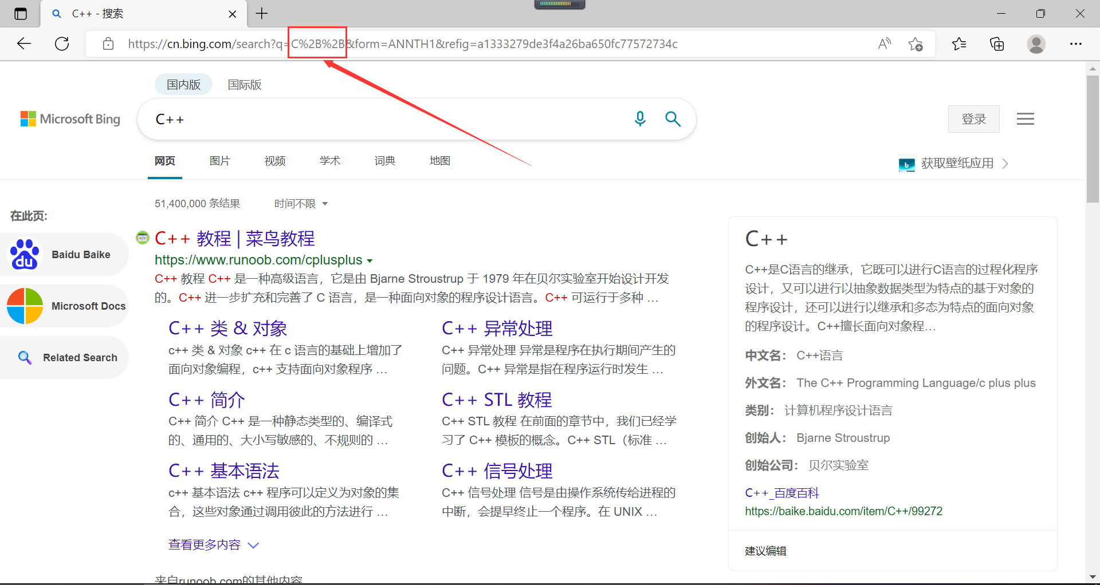The width and height of the screenshot is (1100, 585).
Task: Switch to the 图片 tab
Action: point(220,161)
